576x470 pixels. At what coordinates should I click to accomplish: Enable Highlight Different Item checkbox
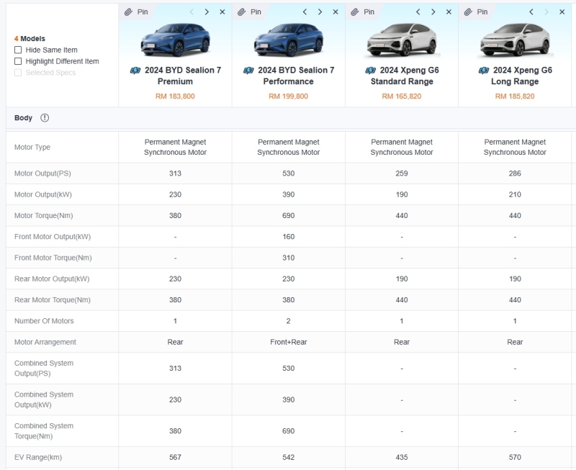pos(18,61)
